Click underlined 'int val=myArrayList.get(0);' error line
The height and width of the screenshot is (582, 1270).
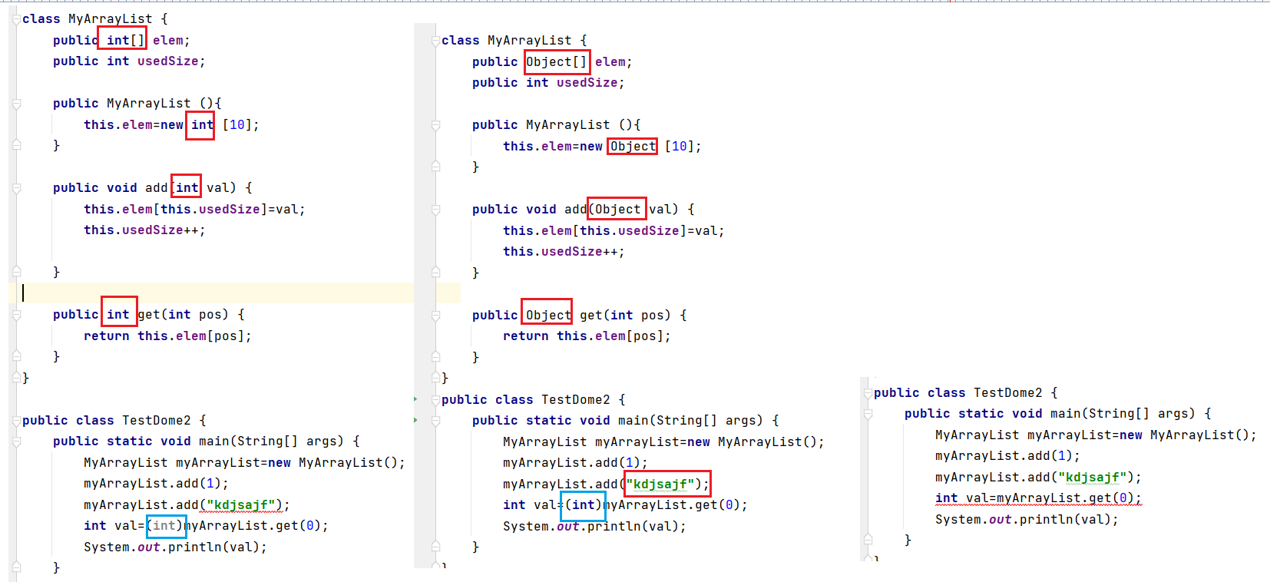(x=1038, y=498)
